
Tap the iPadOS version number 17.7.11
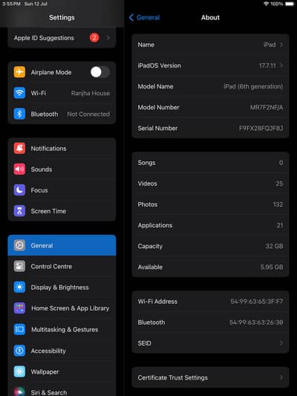click(x=267, y=65)
